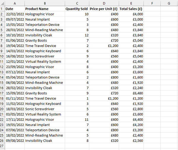Select column G header
The width and height of the screenshot is (178, 150).
(169, 3)
